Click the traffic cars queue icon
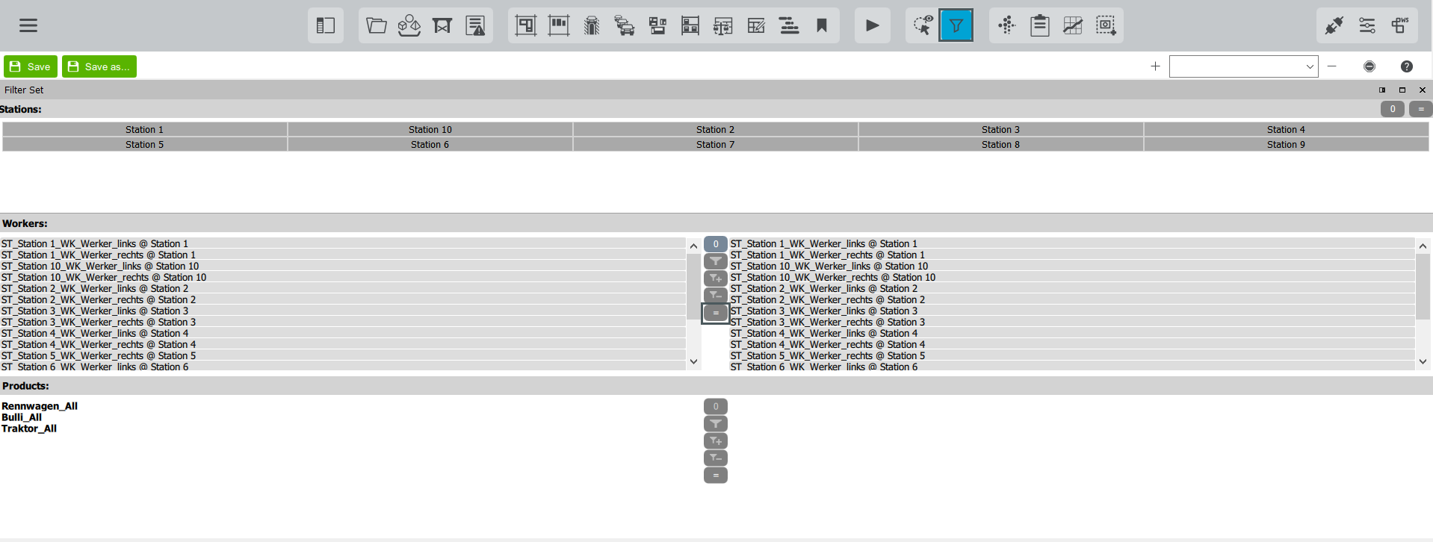1433x542 pixels. pyautogui.click(x=624, y=25)
